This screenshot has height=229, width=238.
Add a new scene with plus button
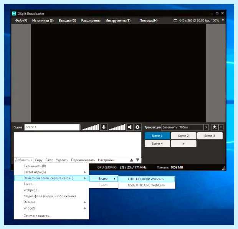click(x=183, y=143)
